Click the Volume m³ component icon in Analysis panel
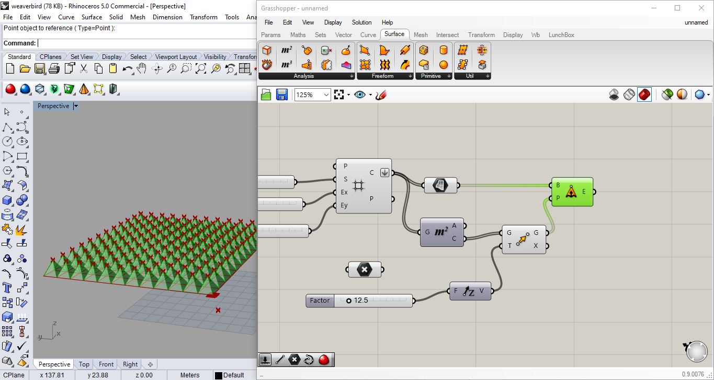 (x=287, y=65)
